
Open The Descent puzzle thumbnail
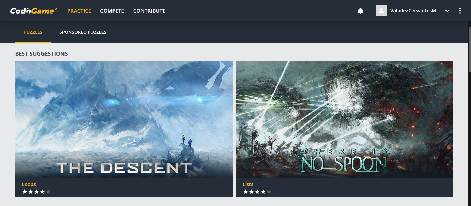point(124,120)
